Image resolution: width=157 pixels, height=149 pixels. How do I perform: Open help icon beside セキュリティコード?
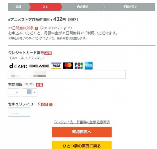(x=51, y=104)
